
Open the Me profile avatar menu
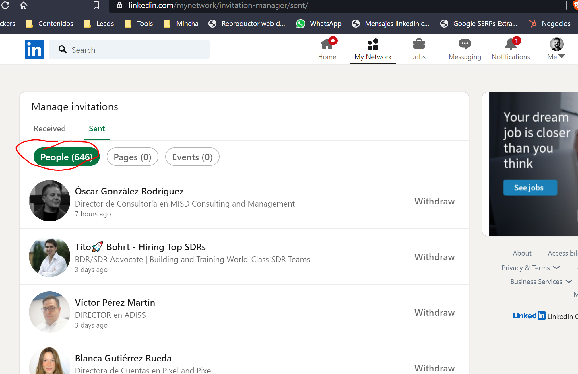pos(556,49)
